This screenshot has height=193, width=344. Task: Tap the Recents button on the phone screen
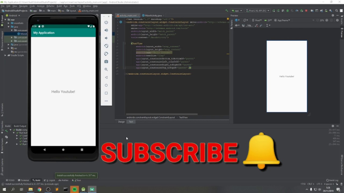82,150
